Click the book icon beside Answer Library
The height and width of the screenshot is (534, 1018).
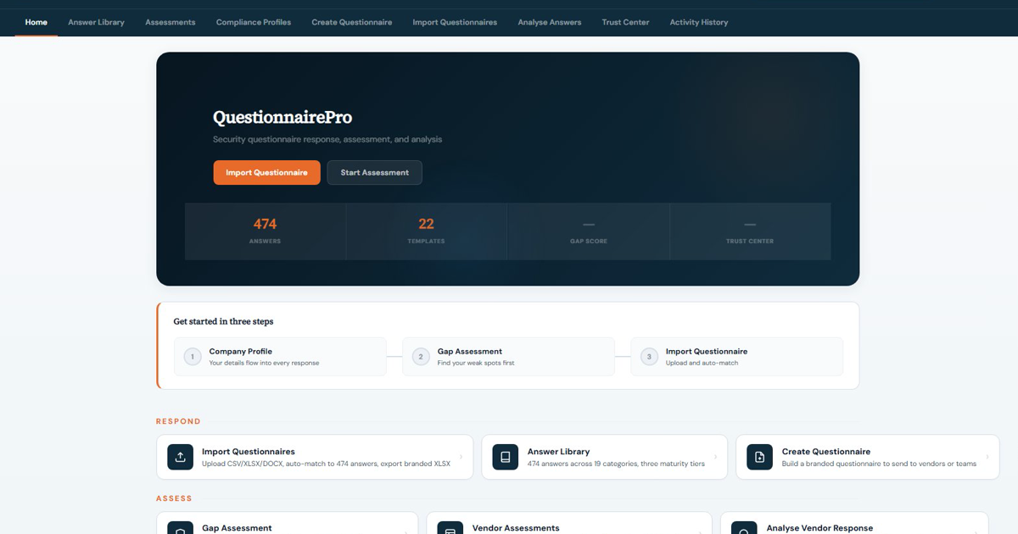pos(506,457)
